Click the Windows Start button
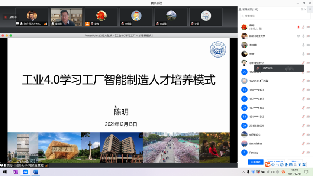Image resolution: width=313 pixels, height=176 pixels. point(5,172)
